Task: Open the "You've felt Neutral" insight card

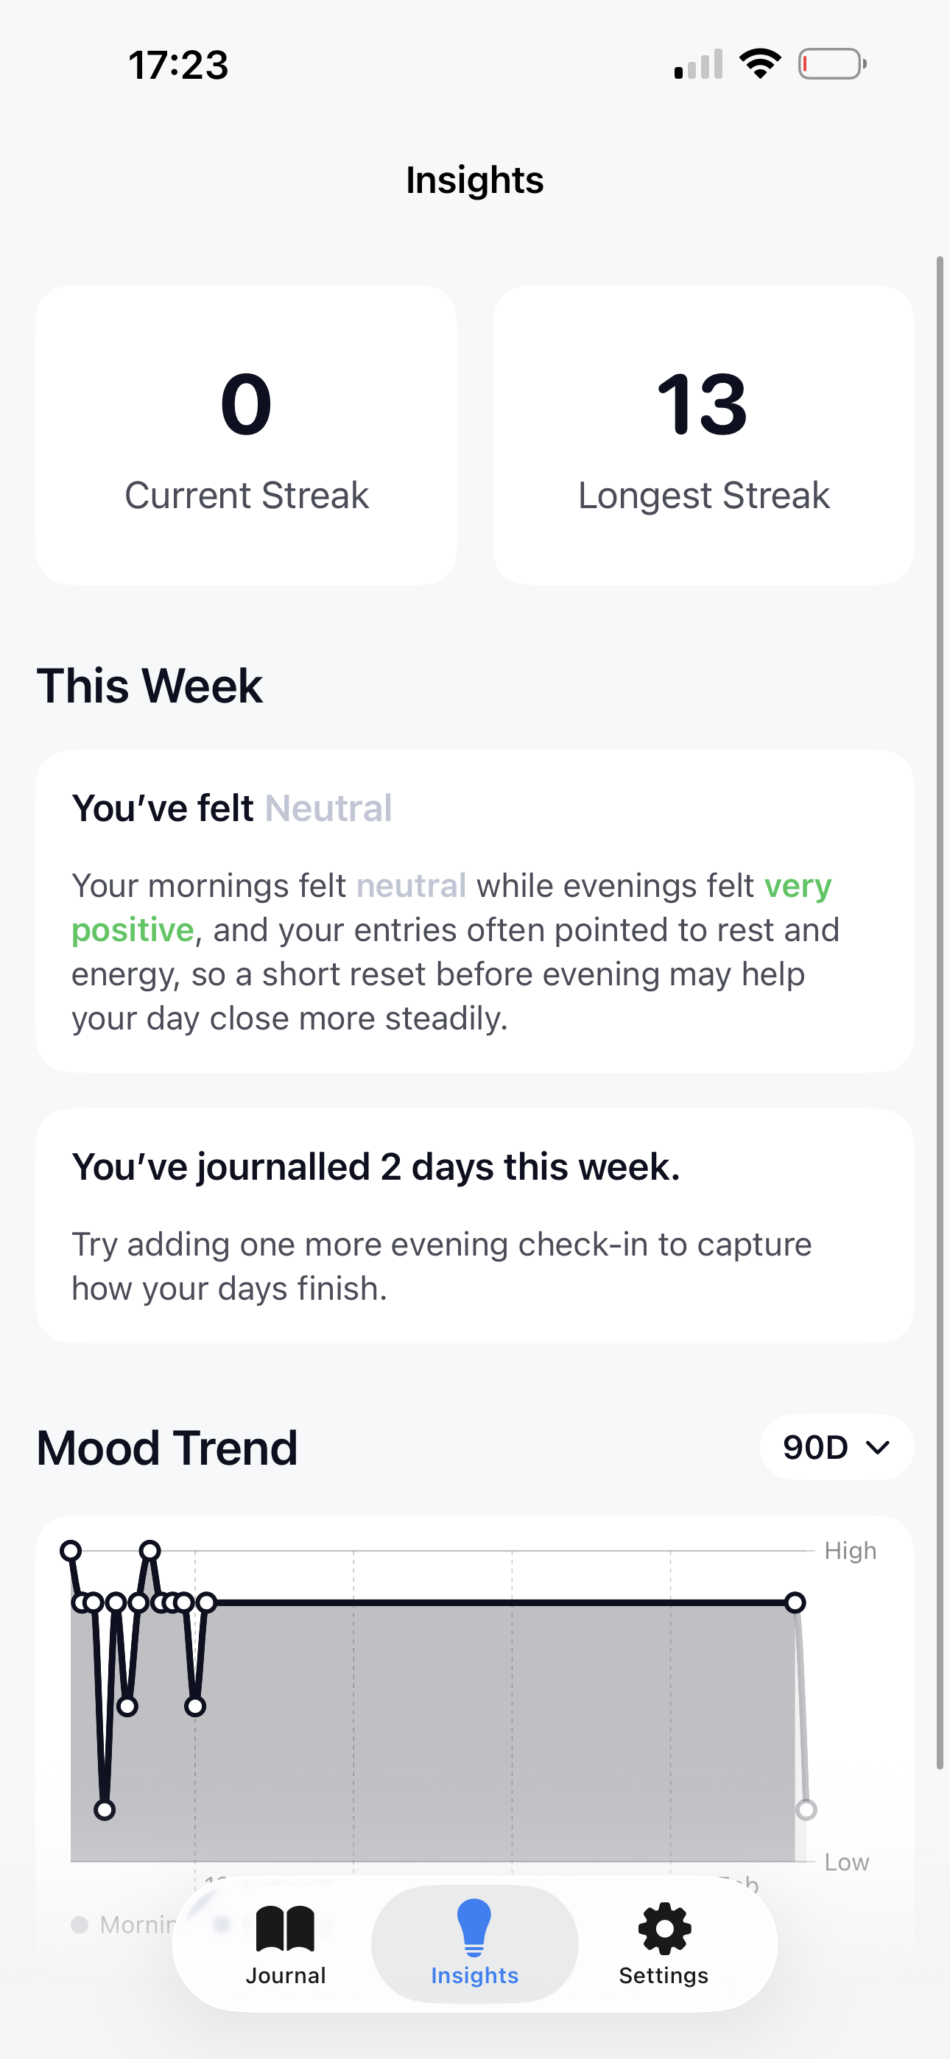Action: click(x=474, y=911)
